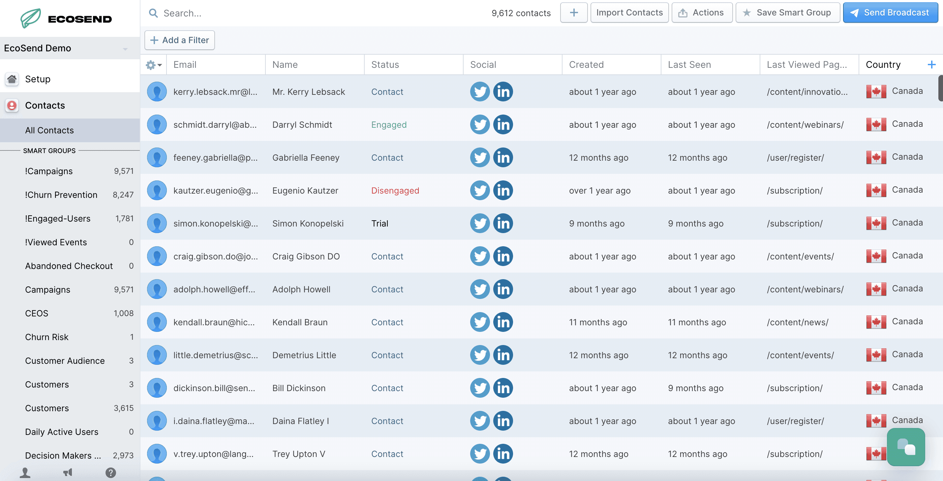
Task: Open the help question mark icon
Action: [110, 472]
